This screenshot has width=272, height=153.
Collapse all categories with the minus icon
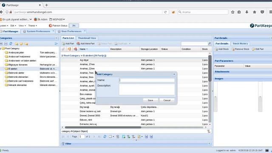(6, 44)
